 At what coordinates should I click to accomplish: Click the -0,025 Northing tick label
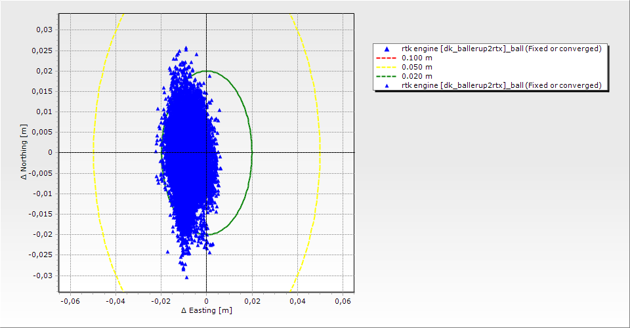click(x=41, y=255)
